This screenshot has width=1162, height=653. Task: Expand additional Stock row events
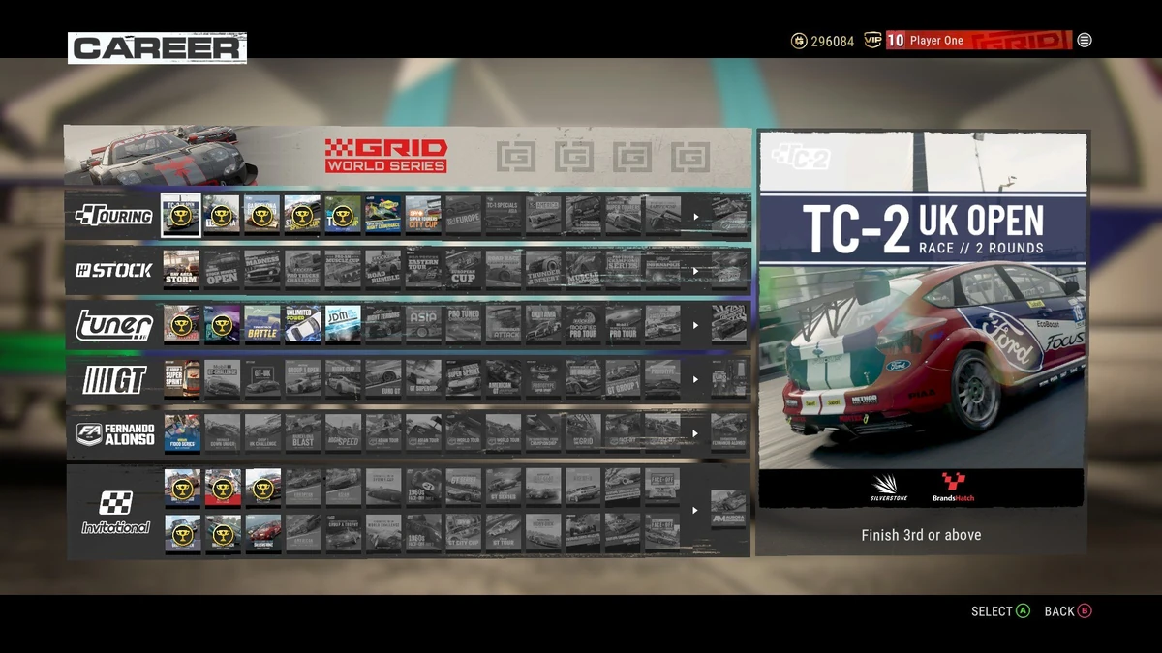pos(694,271)
